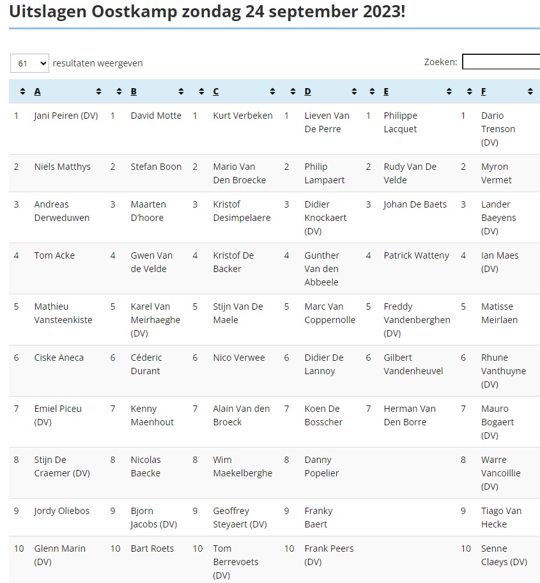Screen dimensions: 540x583
Task: Select the cell Gilbert Vandenheuvel
Action: tap(413, 365)
